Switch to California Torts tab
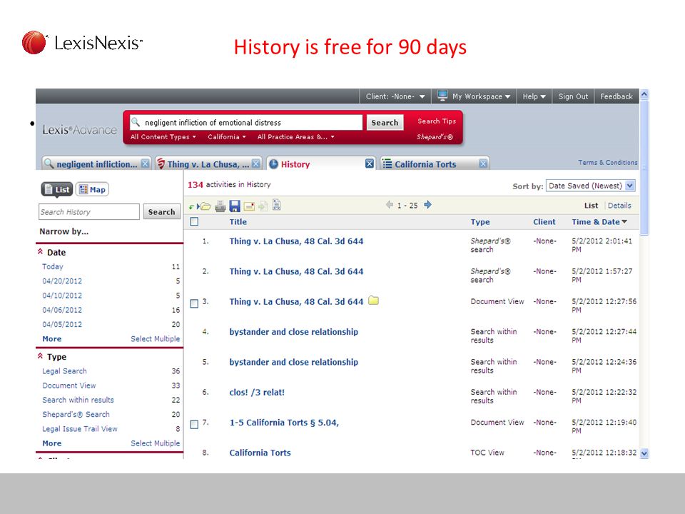The height and width of the screenshot is (514, 685). 435,164
